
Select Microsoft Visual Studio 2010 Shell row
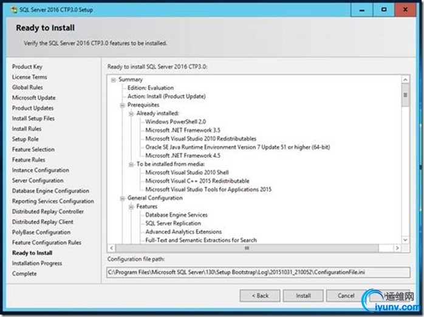click(x=187, y=172)
